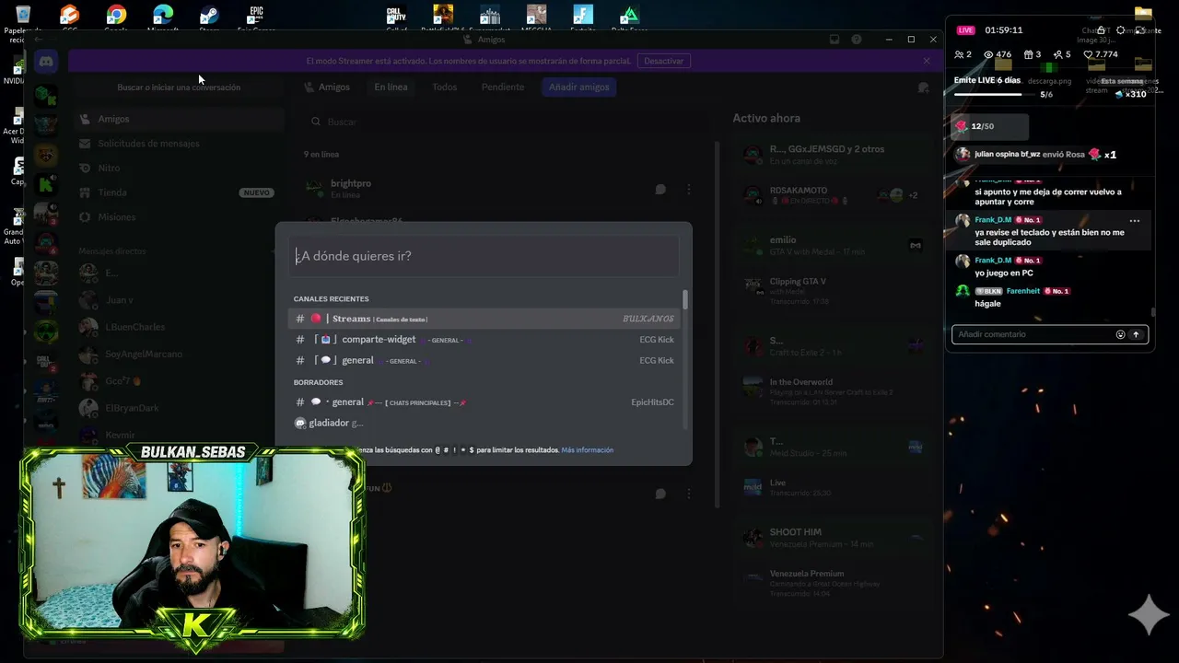Viewport: 1179px width, 663px height.
Task: Open the SHOOT HIM activity card
Action: (832, 538)
